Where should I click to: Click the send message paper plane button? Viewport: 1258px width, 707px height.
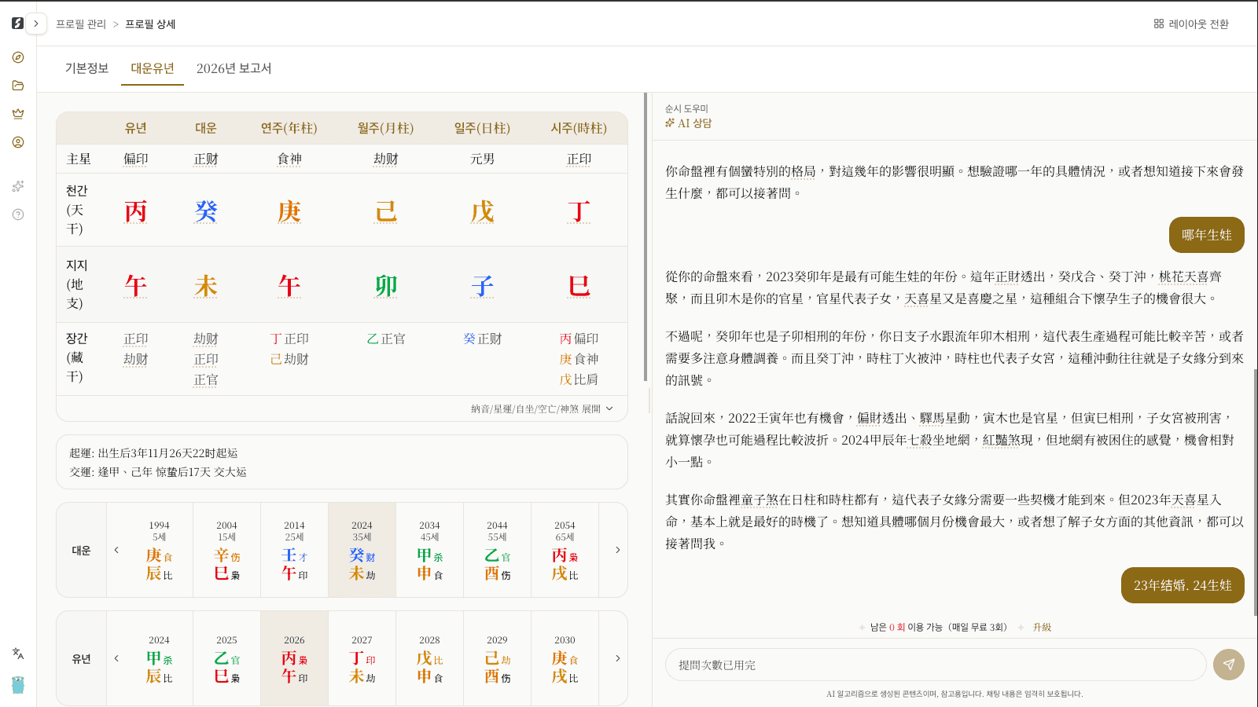[1229, 665]
